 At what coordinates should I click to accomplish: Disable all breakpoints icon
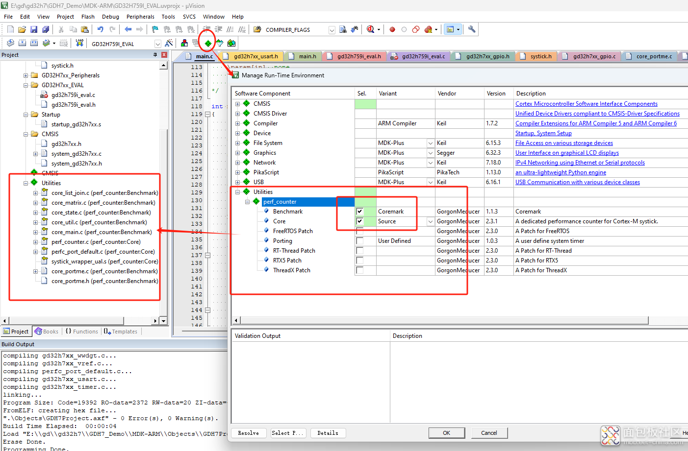tap(416, 29)
